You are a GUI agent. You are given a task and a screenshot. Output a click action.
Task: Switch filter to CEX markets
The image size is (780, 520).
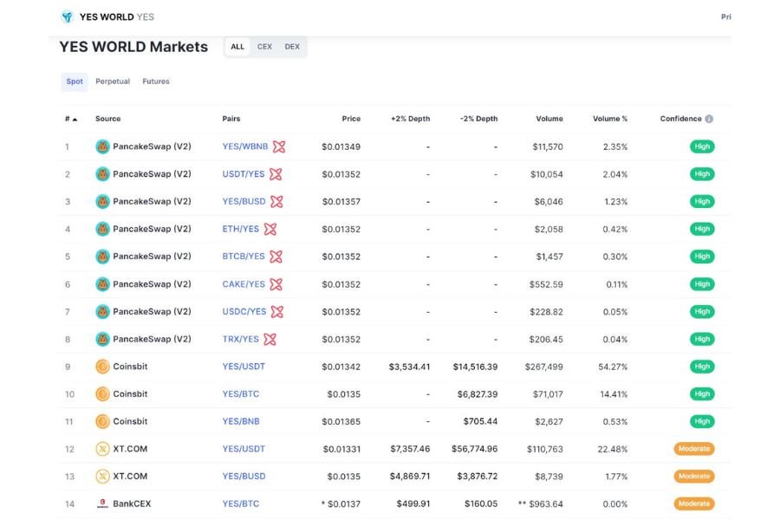tap(264, 47)
